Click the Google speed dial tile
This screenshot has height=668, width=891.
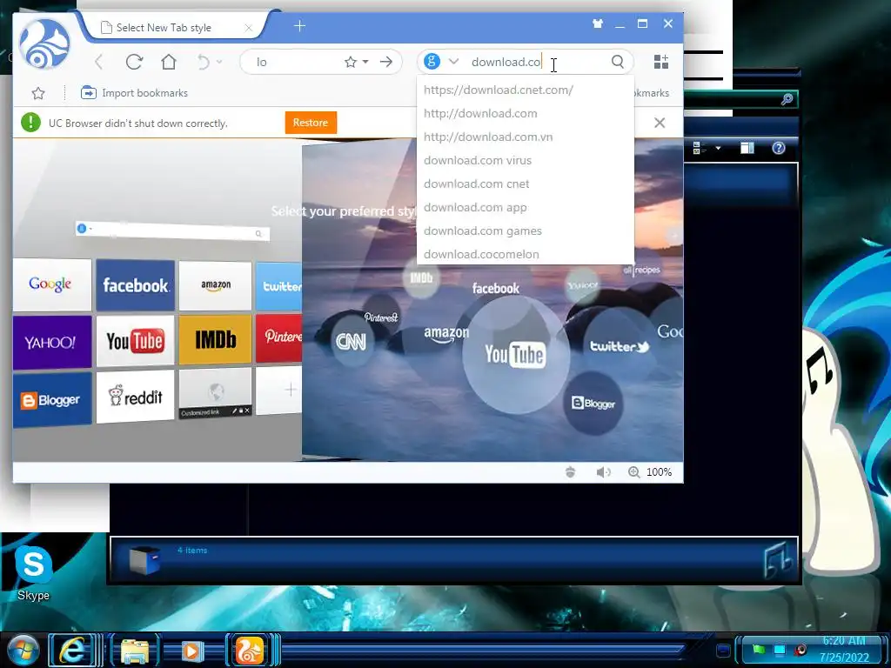pos(51,284)
